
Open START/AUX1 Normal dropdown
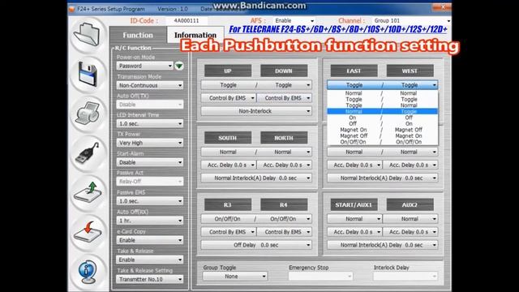(x=354, y=219)
